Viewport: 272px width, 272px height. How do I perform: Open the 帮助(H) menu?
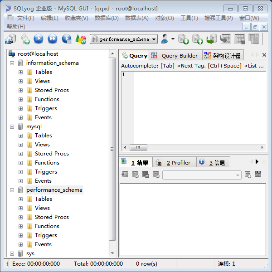tap(16, 27)
